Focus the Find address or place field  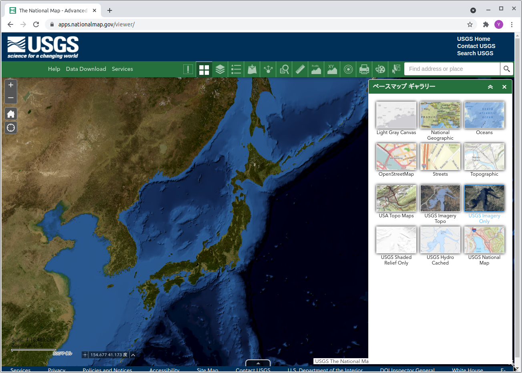pos(452,69)
